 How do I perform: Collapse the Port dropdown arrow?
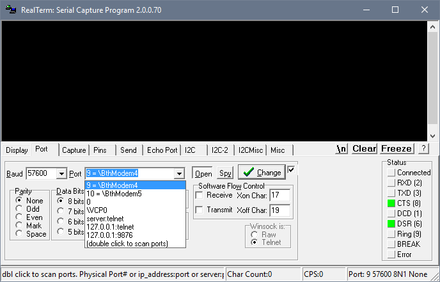coord(179,174)
